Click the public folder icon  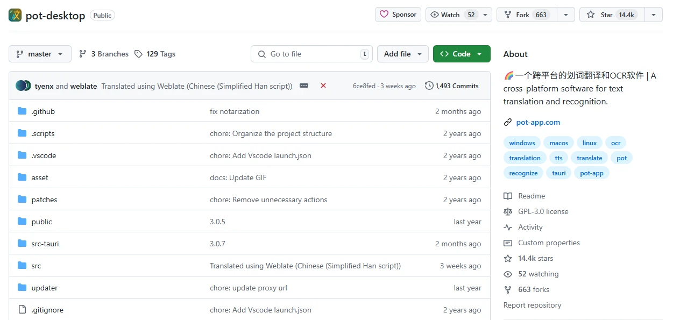pyautogui.click(x=22, y=222)
